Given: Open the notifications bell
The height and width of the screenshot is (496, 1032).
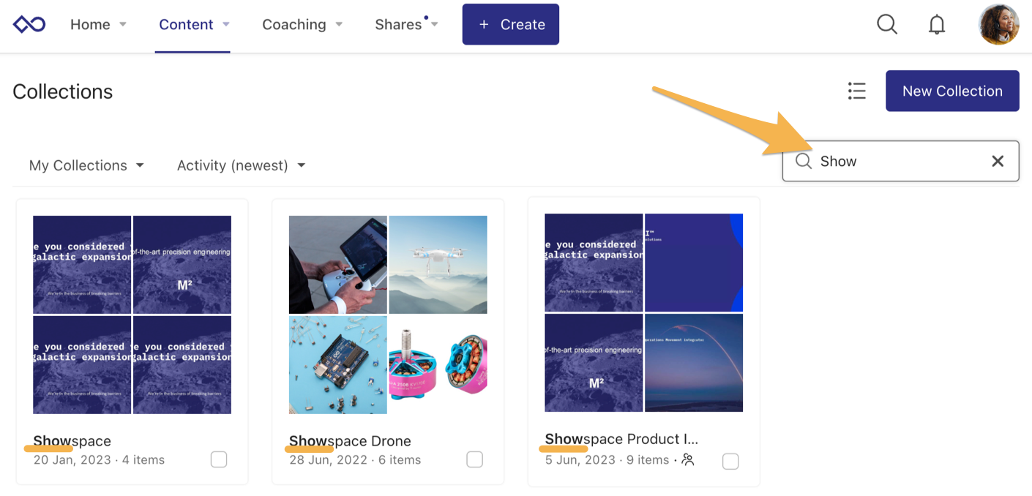Looking at the screenshot, I should click(x=937, y=25).
